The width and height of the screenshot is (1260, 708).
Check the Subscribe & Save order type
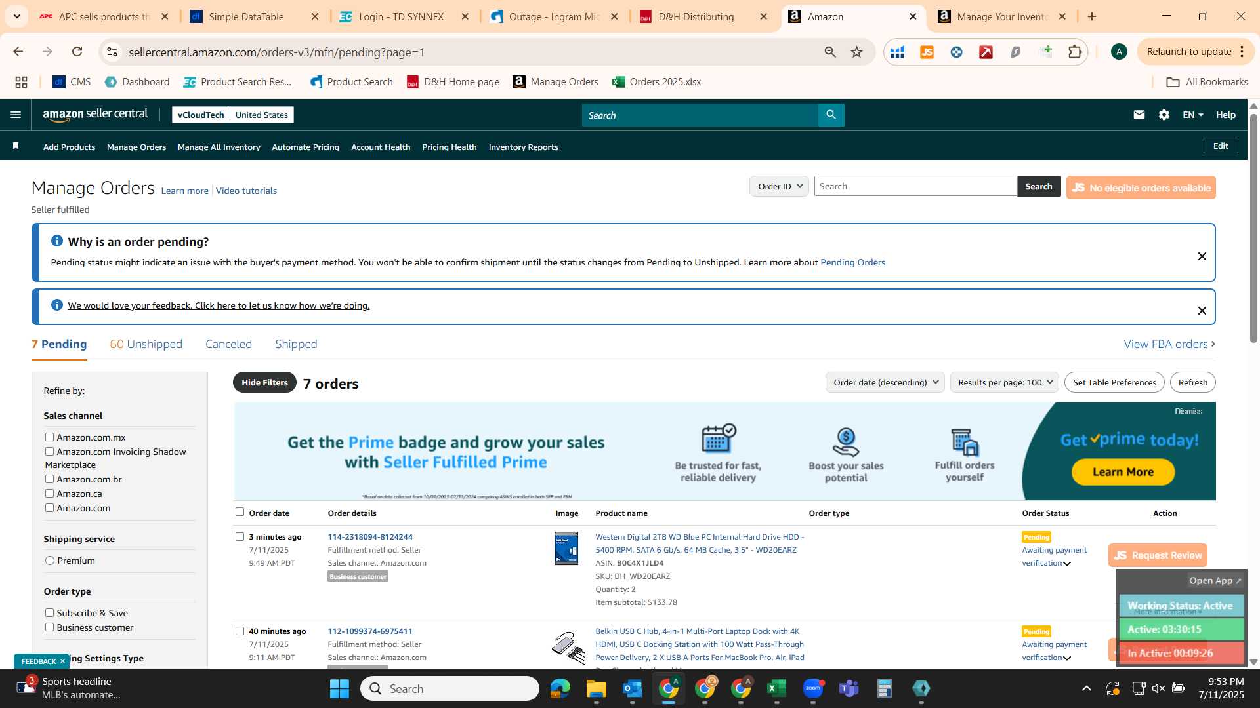49,612
